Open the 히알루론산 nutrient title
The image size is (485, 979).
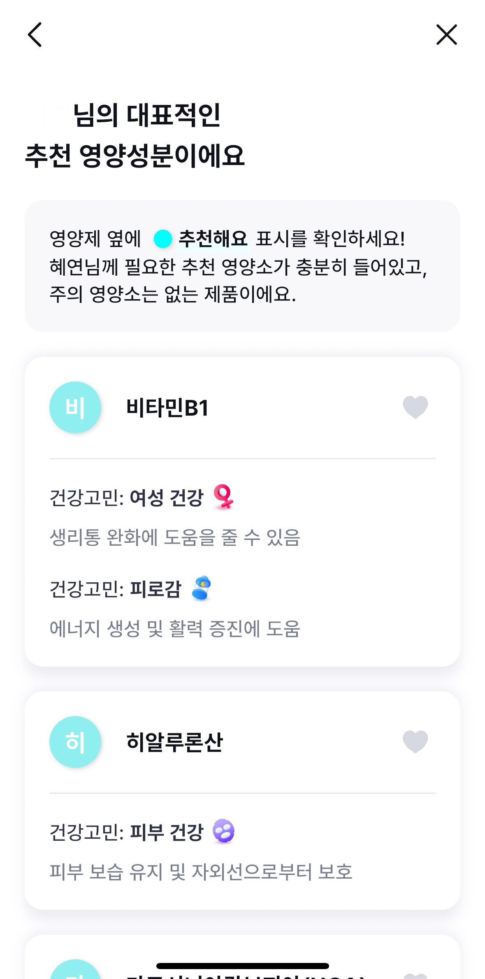[x=174, y=742]
